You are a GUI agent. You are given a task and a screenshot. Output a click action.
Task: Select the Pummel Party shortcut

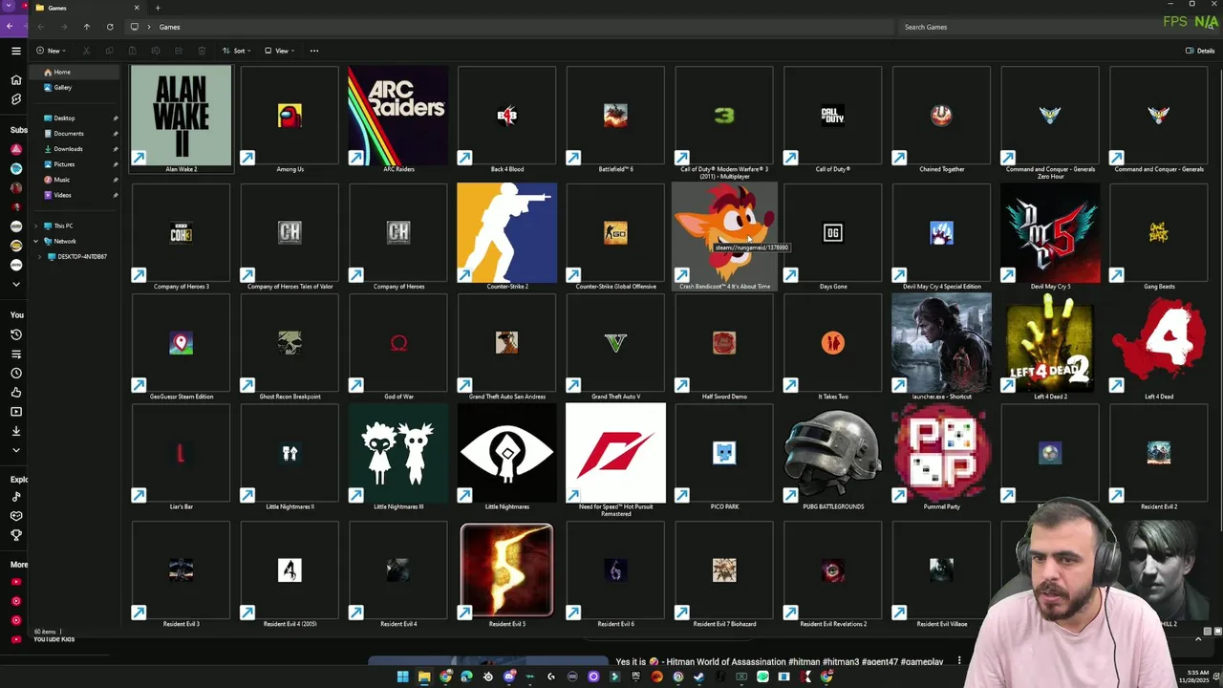point(941,457)
